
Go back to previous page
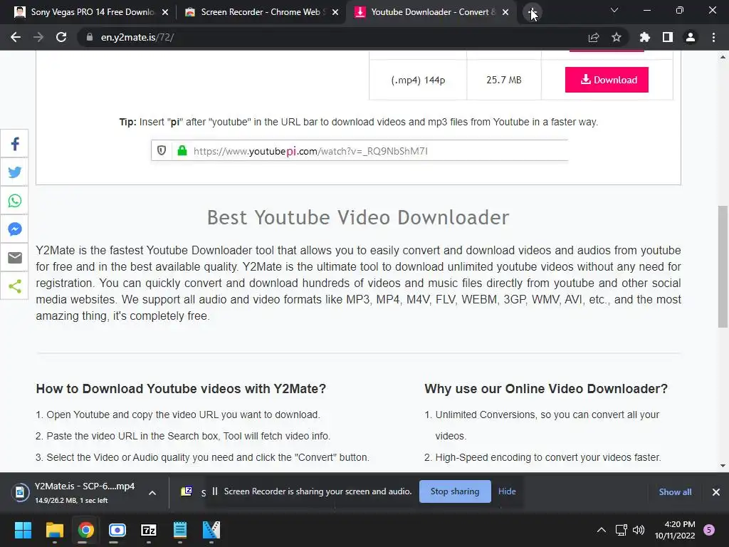coord(16,37)
